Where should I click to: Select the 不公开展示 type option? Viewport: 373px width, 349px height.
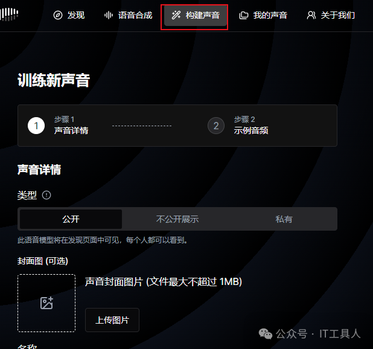tap(177, 219)
